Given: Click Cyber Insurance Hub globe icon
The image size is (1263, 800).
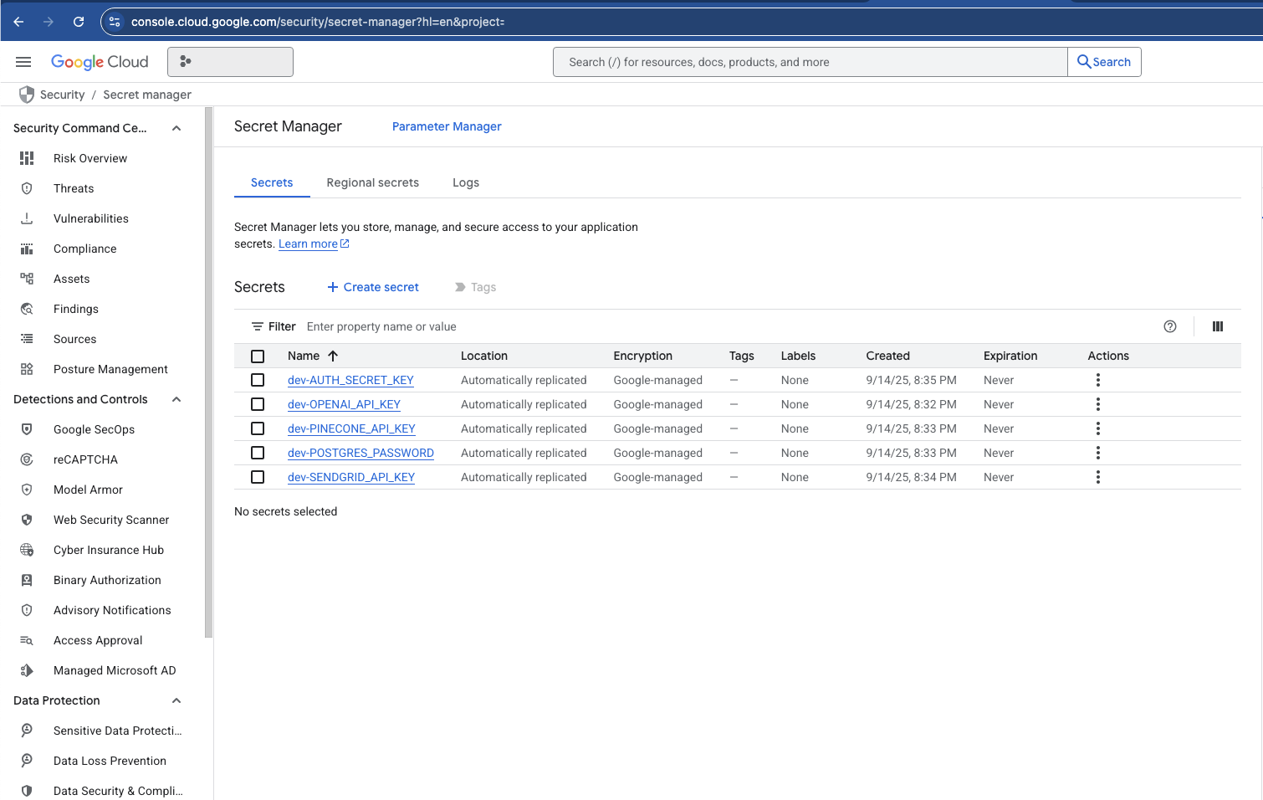Looking at the screenshot, I should [27, 550].
